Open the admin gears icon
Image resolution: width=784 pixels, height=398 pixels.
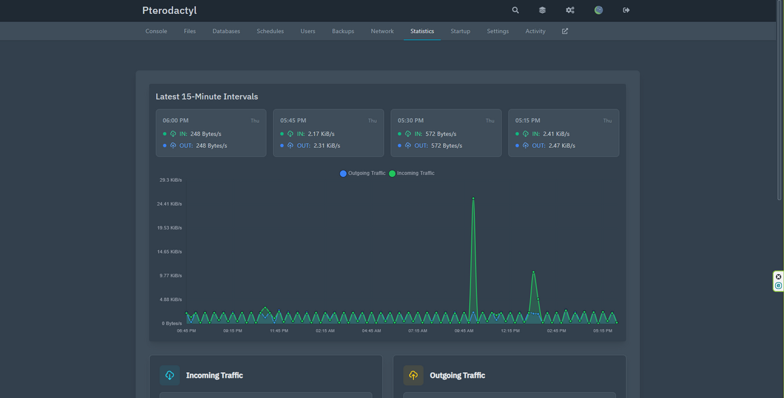pyautogui.click(x=570, y=10)
